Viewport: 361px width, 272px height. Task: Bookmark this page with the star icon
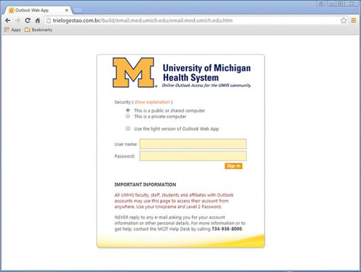[343, 20]
